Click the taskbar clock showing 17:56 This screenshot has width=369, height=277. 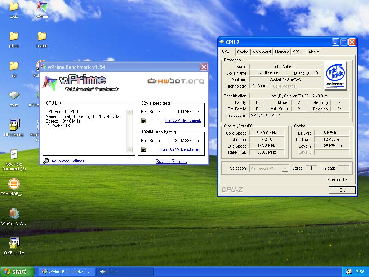[x=359, y=272]
